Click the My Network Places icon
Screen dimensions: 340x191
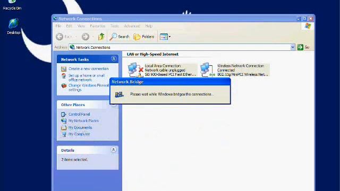(x=64, y=121)
